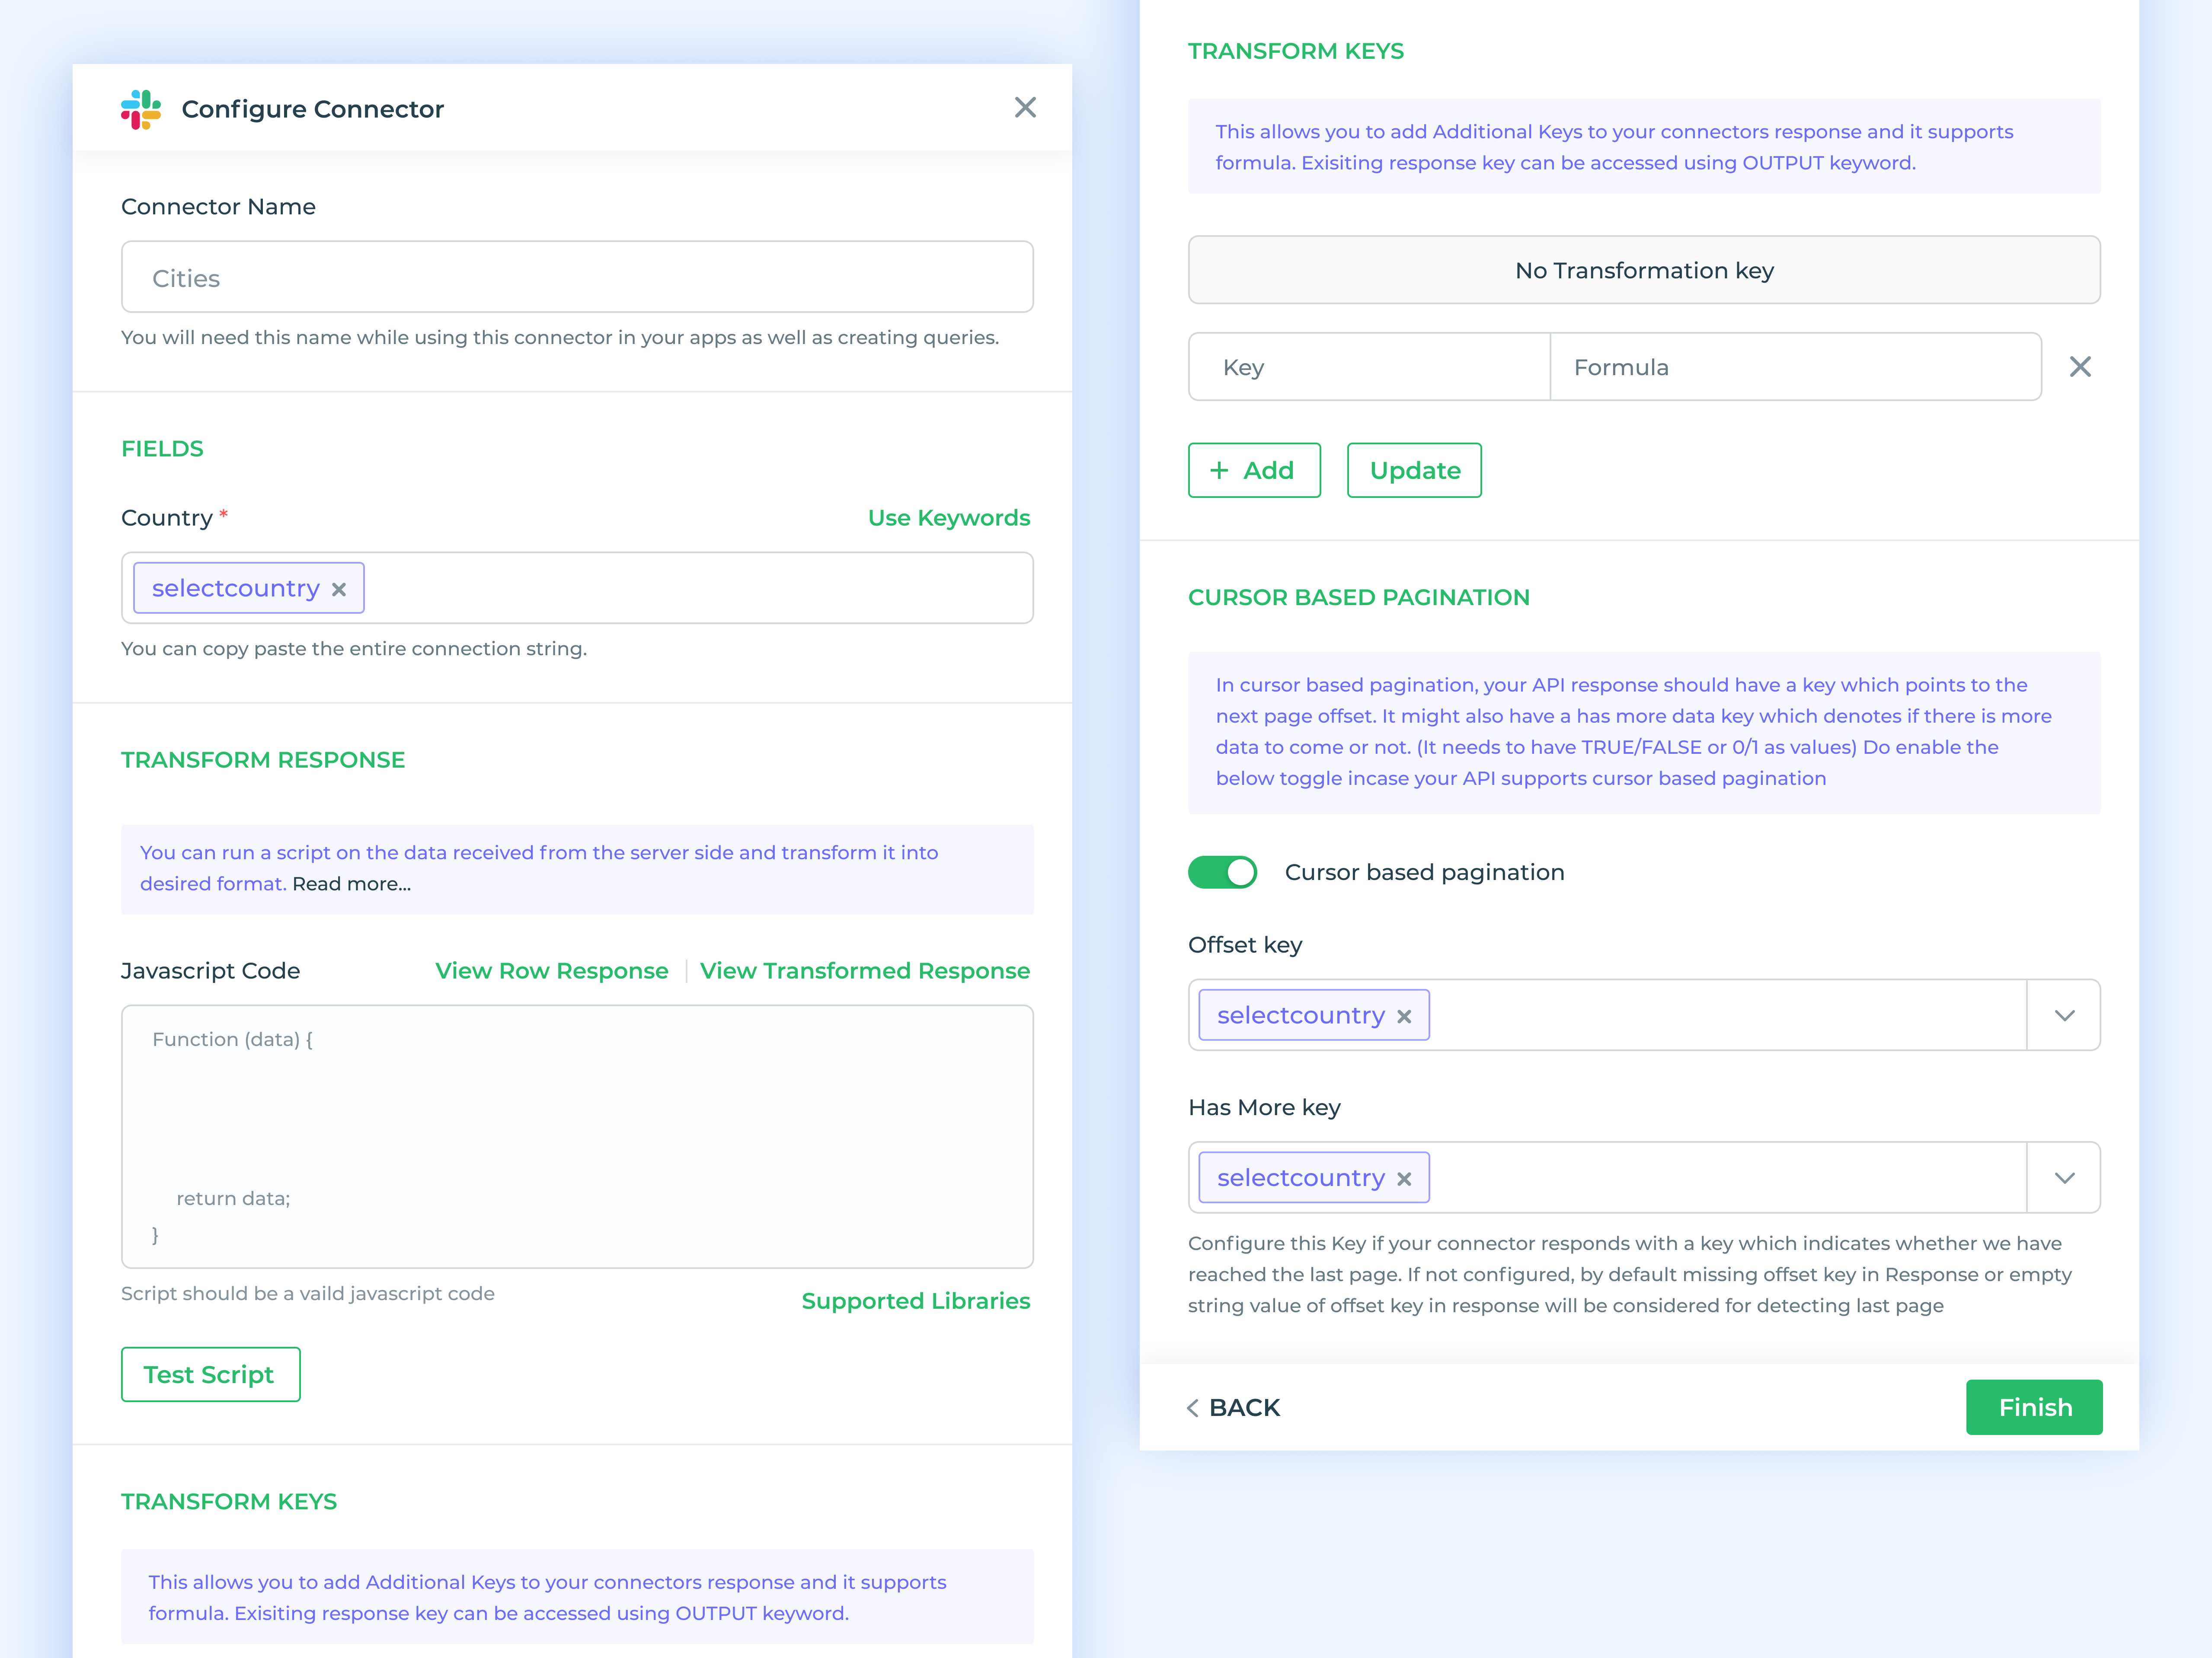This screenshot has height=1658, width=2212.
Task: Click the plus Add button
Action: coord(1254,470)
